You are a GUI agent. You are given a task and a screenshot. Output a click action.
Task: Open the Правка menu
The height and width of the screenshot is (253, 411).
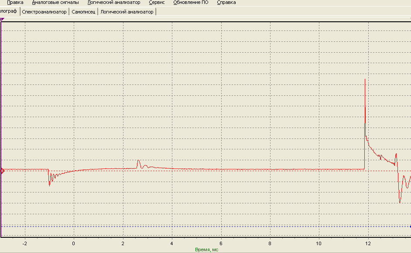(x=15, y=2)
